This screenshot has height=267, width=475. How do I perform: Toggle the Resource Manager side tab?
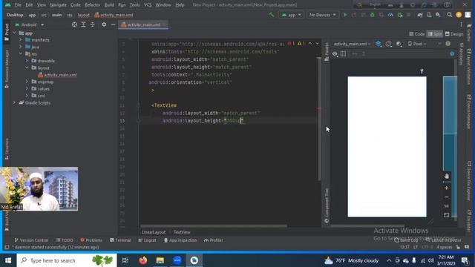tap(7, 69)
